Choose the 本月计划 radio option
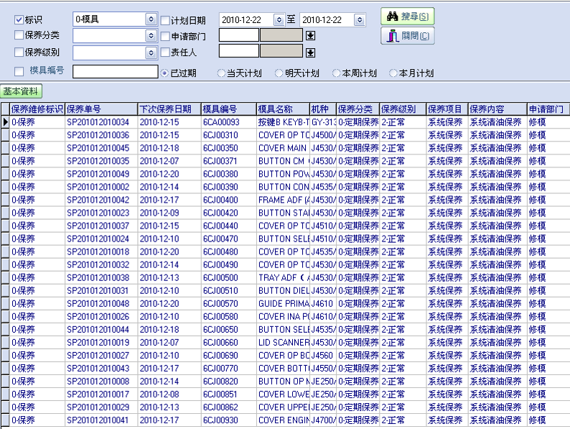 (x=393, y=73)
